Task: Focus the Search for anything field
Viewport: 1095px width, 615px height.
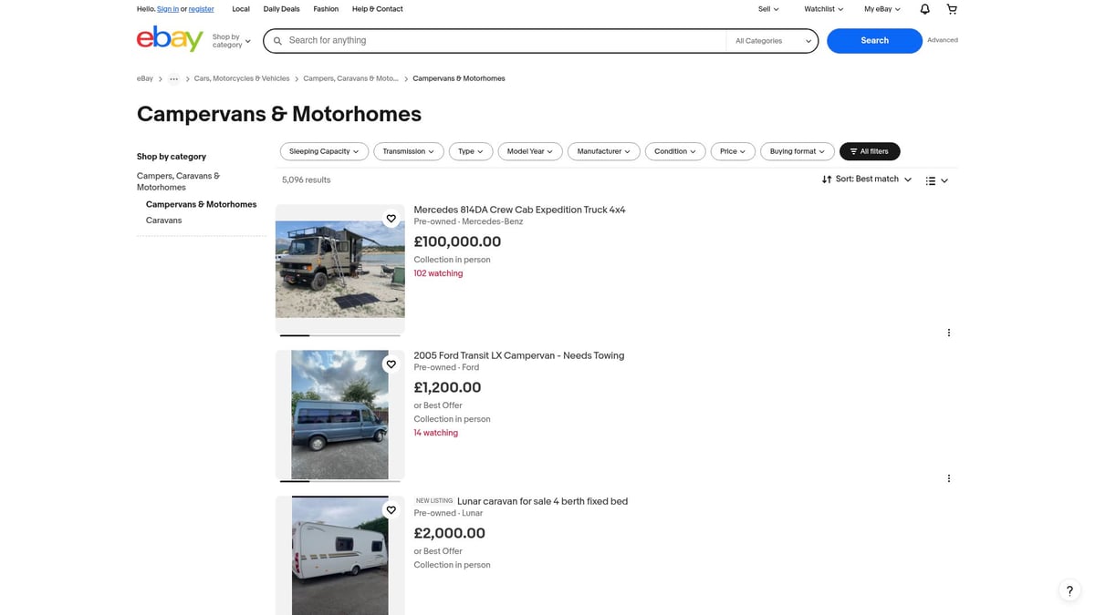Action: 502,41
